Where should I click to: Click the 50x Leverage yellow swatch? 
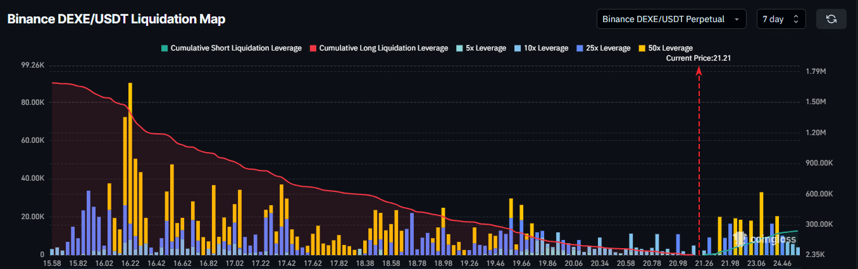click(x=642, y=48)
